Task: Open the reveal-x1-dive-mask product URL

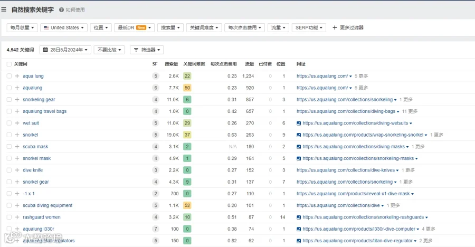Action: tap(353, 194)
